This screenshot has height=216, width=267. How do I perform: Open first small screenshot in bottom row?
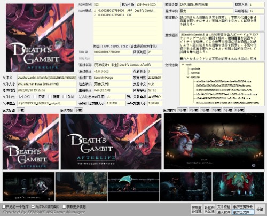click(x=29, y=187)
